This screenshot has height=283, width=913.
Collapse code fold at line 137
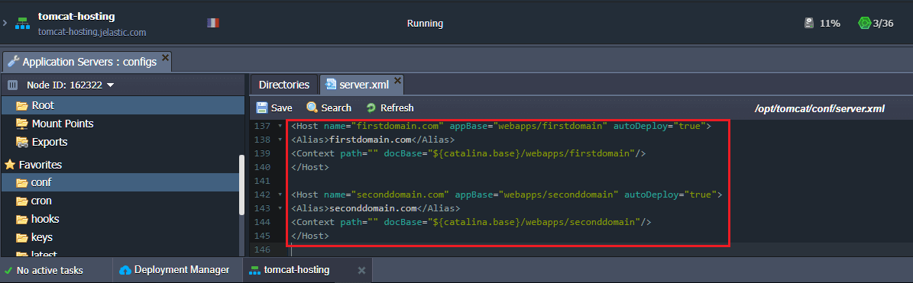tap(280, 126)
